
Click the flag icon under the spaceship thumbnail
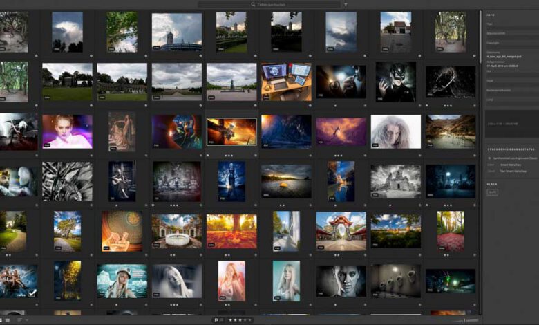point(207,156)
